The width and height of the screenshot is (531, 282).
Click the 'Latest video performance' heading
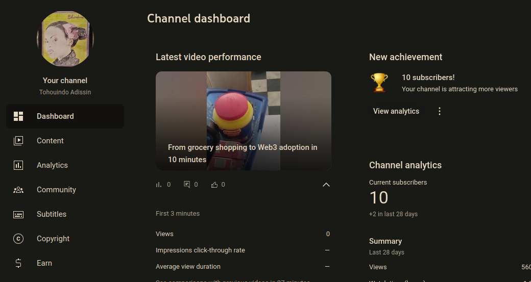click(208, 57)
